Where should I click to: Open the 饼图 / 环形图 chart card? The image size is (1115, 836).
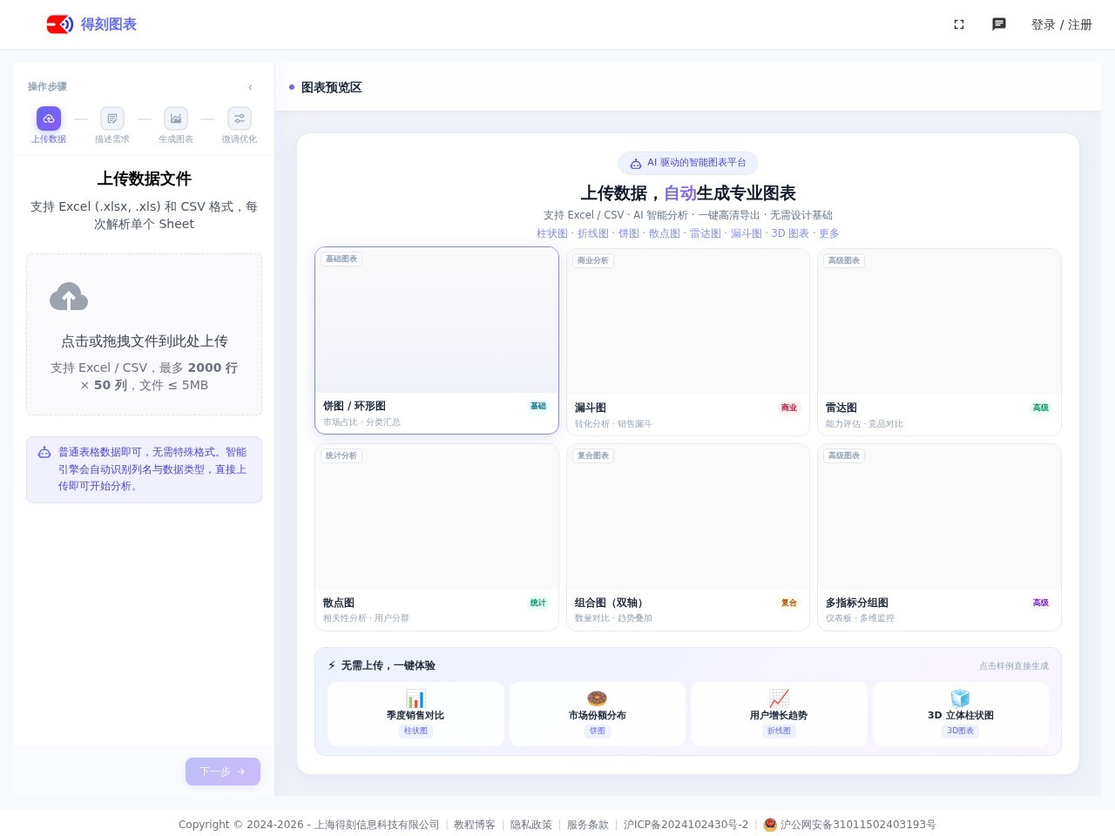click(436, 340)
